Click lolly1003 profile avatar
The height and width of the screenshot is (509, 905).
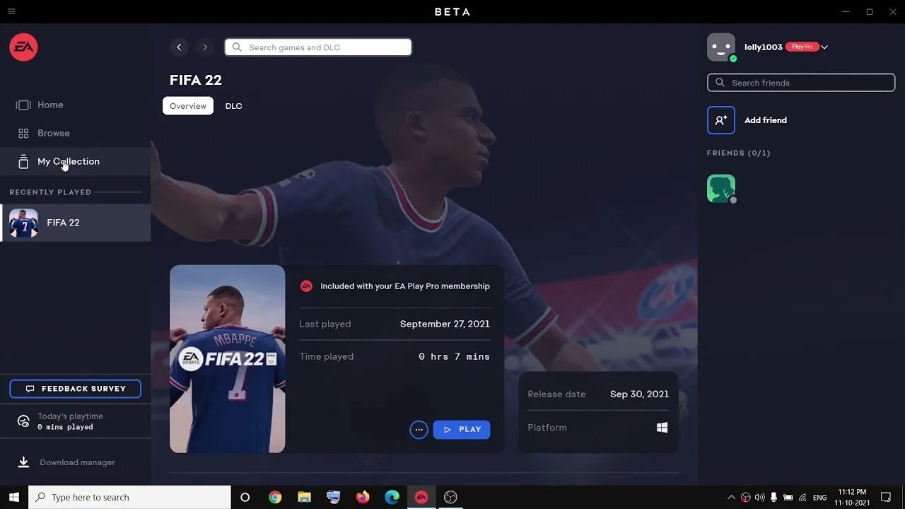(x=721, y=47)
